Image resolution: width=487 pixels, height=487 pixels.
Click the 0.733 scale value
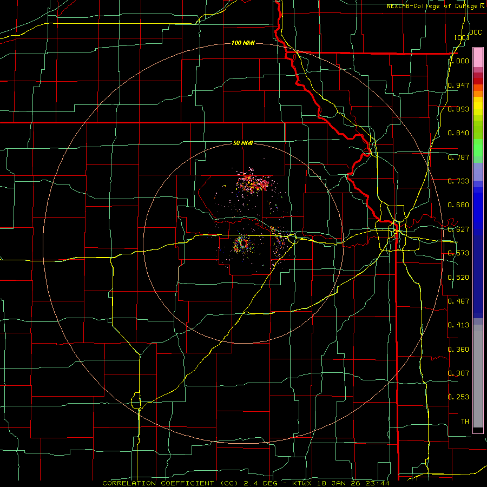tap(458, 181)
